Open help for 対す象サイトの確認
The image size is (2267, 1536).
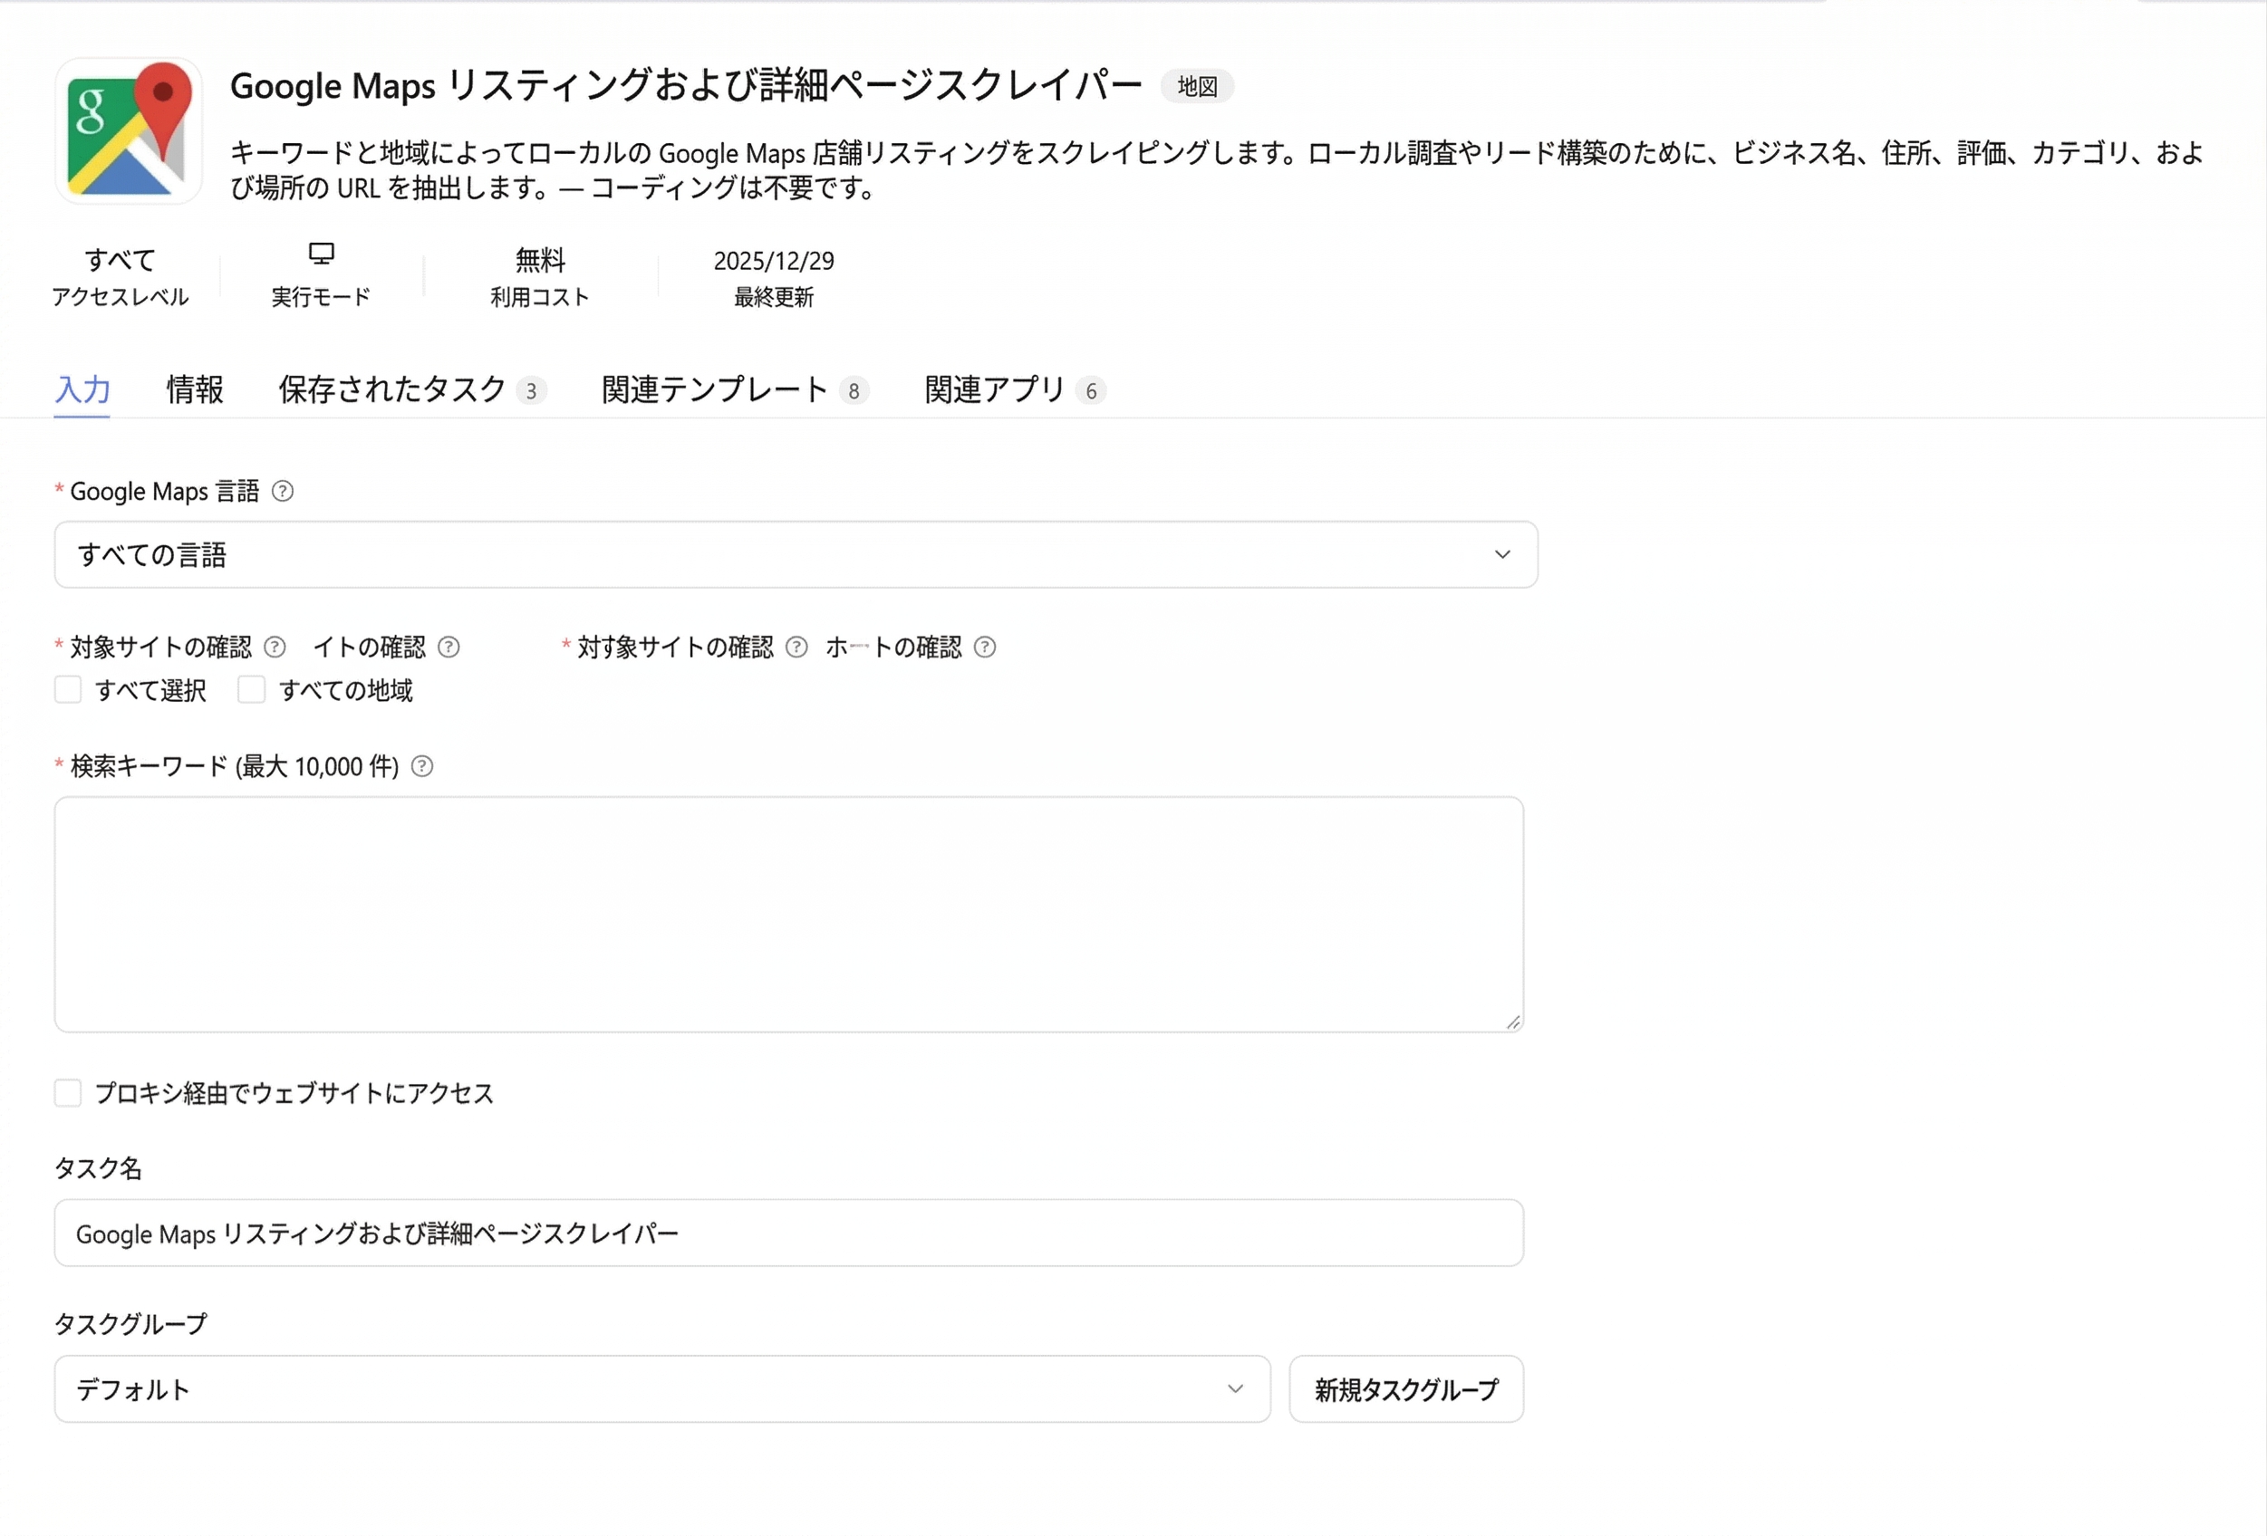tap(798, 647)
